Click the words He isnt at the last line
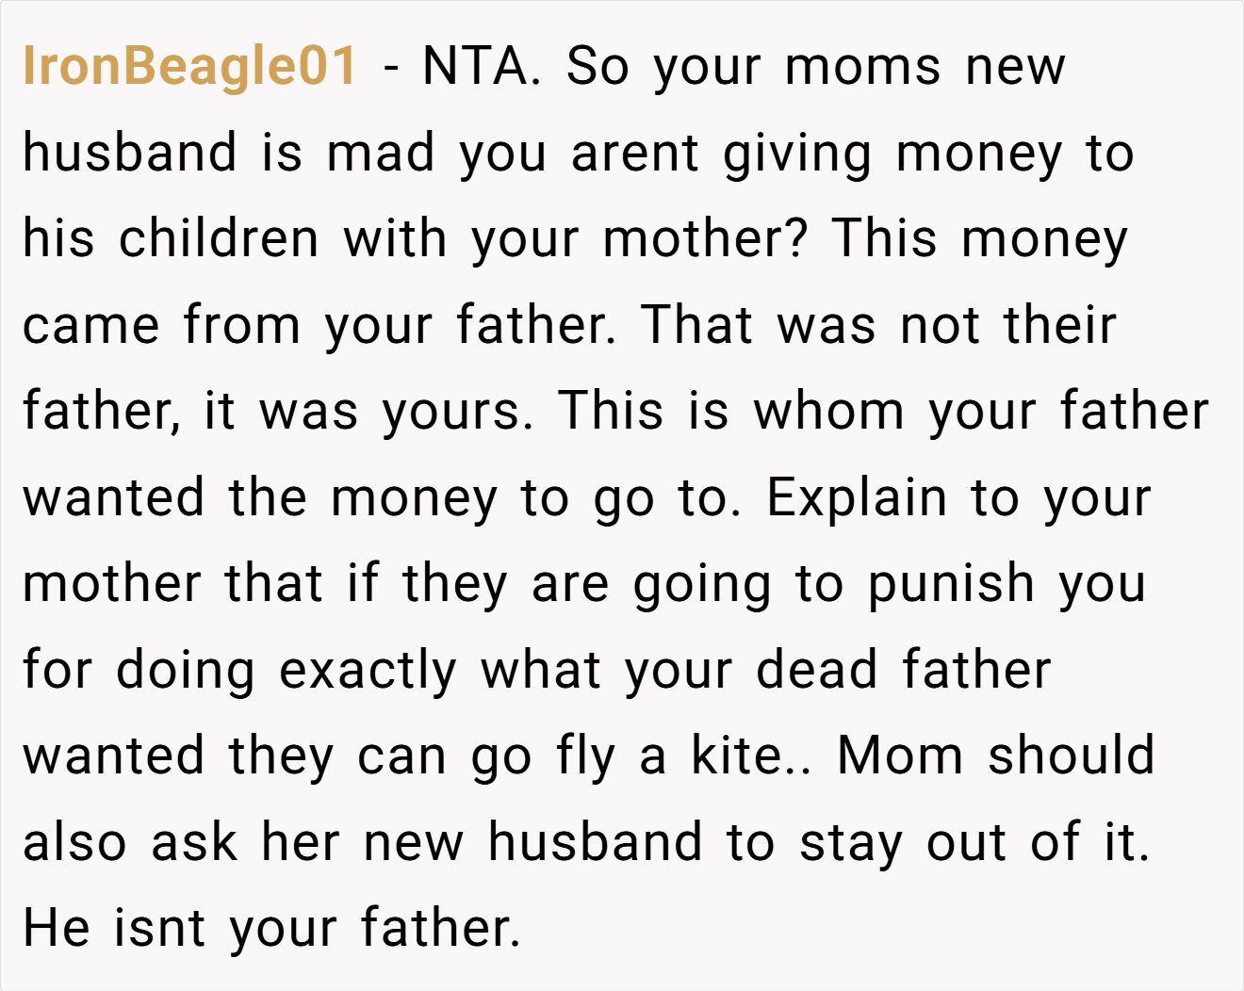The height and width of the screenshot is (991, 1244). pyautogui.click(x=114, y=928)
